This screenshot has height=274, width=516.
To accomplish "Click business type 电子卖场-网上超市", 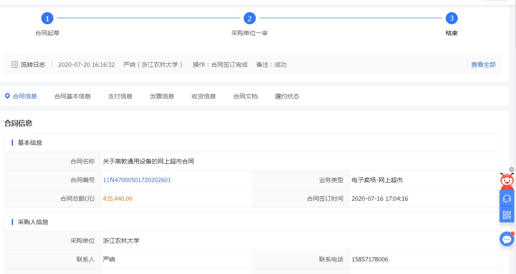I will pos(377,180).
